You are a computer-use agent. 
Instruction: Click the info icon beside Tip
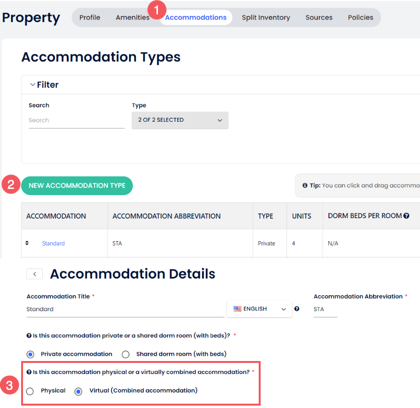(305, 186)
